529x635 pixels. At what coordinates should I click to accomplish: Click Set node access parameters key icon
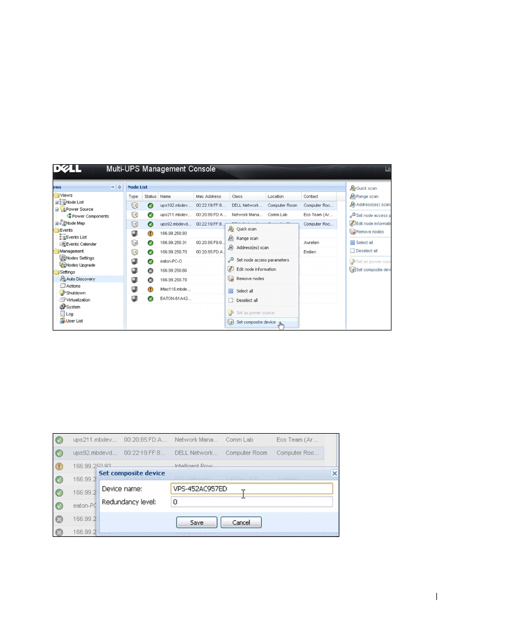(x=231, y=260)
